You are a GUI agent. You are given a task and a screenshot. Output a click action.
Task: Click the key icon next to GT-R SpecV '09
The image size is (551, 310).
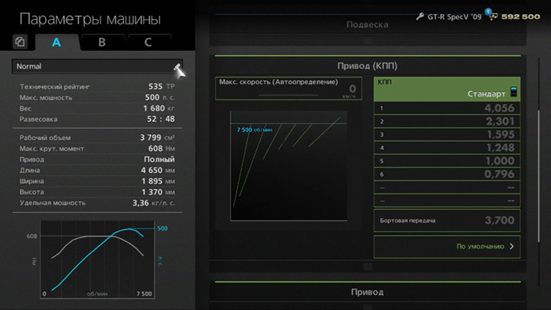pyautogui.click(x=420, y=16)
